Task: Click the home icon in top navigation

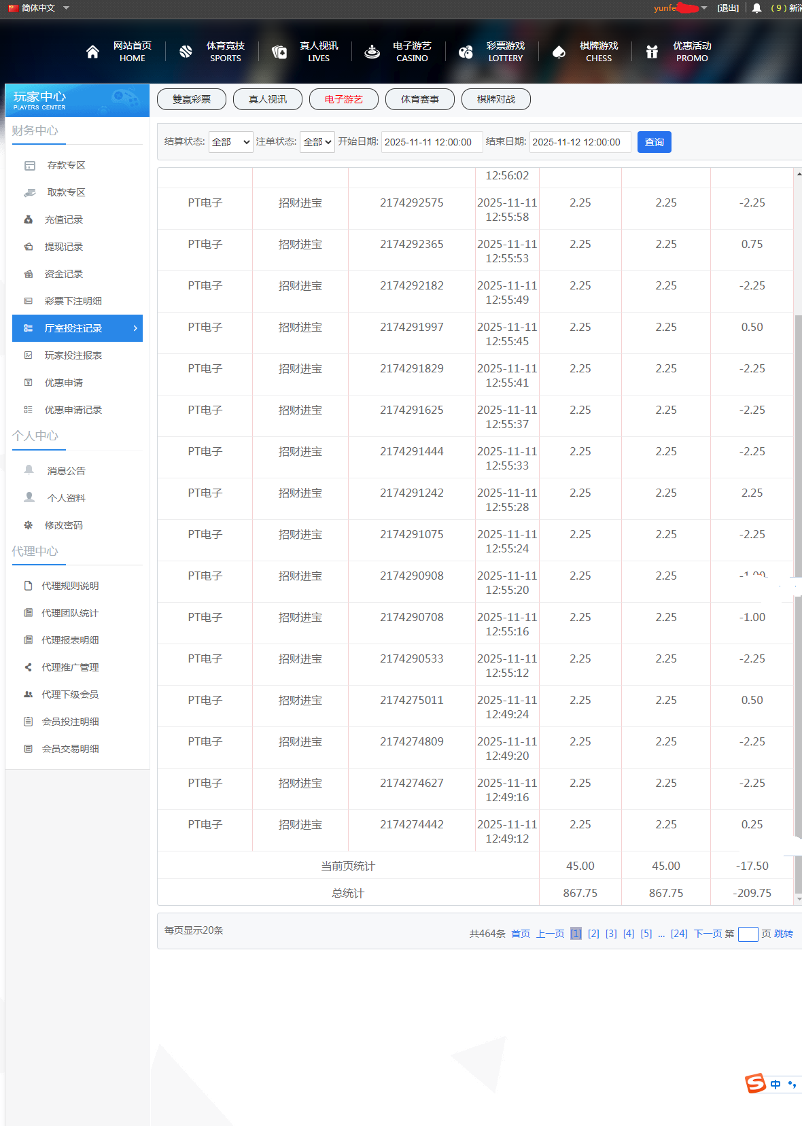Action: (93, 52)
